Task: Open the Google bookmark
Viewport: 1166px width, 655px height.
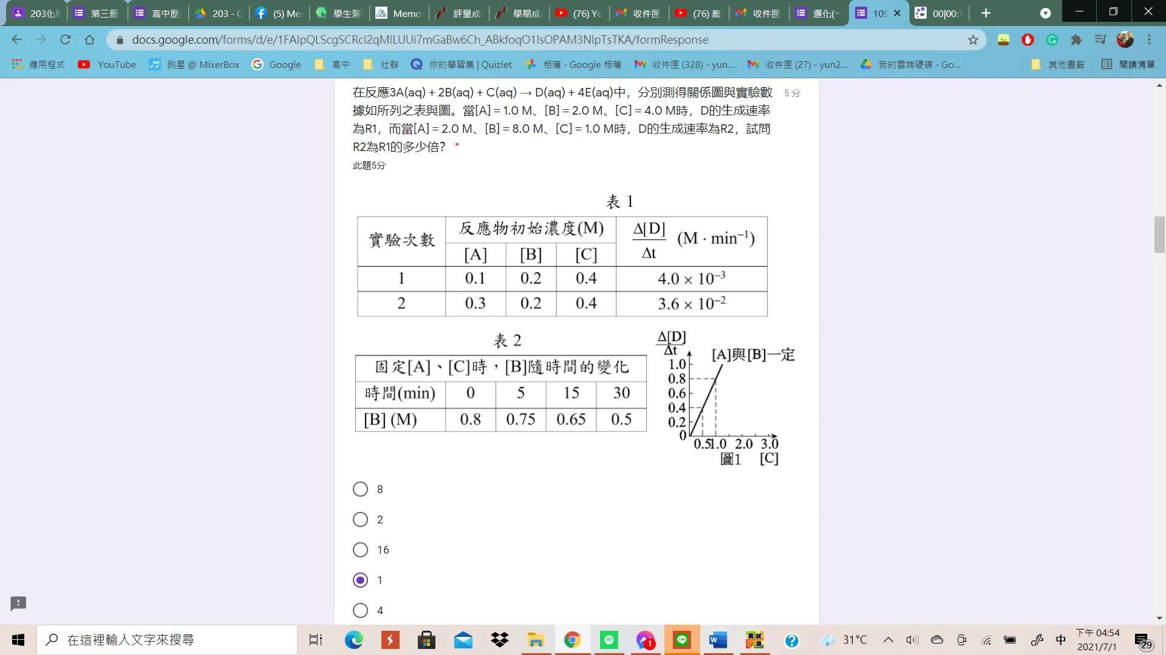Action: [x=276, y=64]
